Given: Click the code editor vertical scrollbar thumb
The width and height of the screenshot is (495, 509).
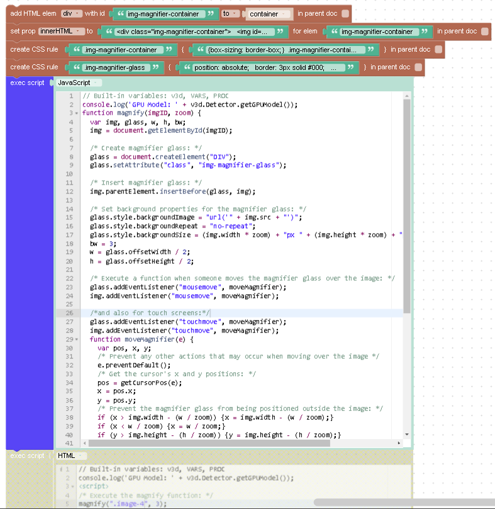Looking at the screenshot, I should click(x=407, y=206).
